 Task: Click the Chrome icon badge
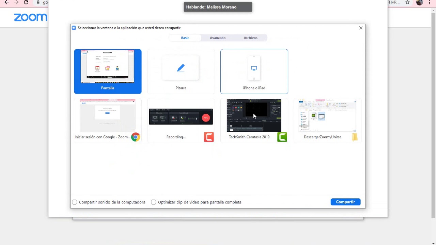136,137
